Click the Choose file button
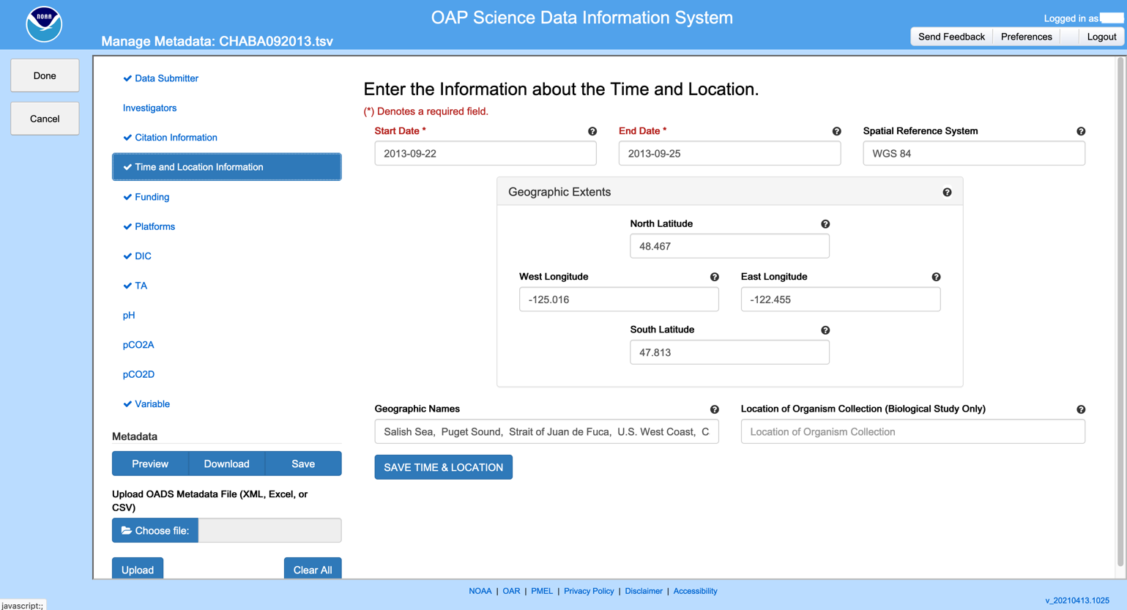This screenshot has height=610, width=1127. coord(155,530)
